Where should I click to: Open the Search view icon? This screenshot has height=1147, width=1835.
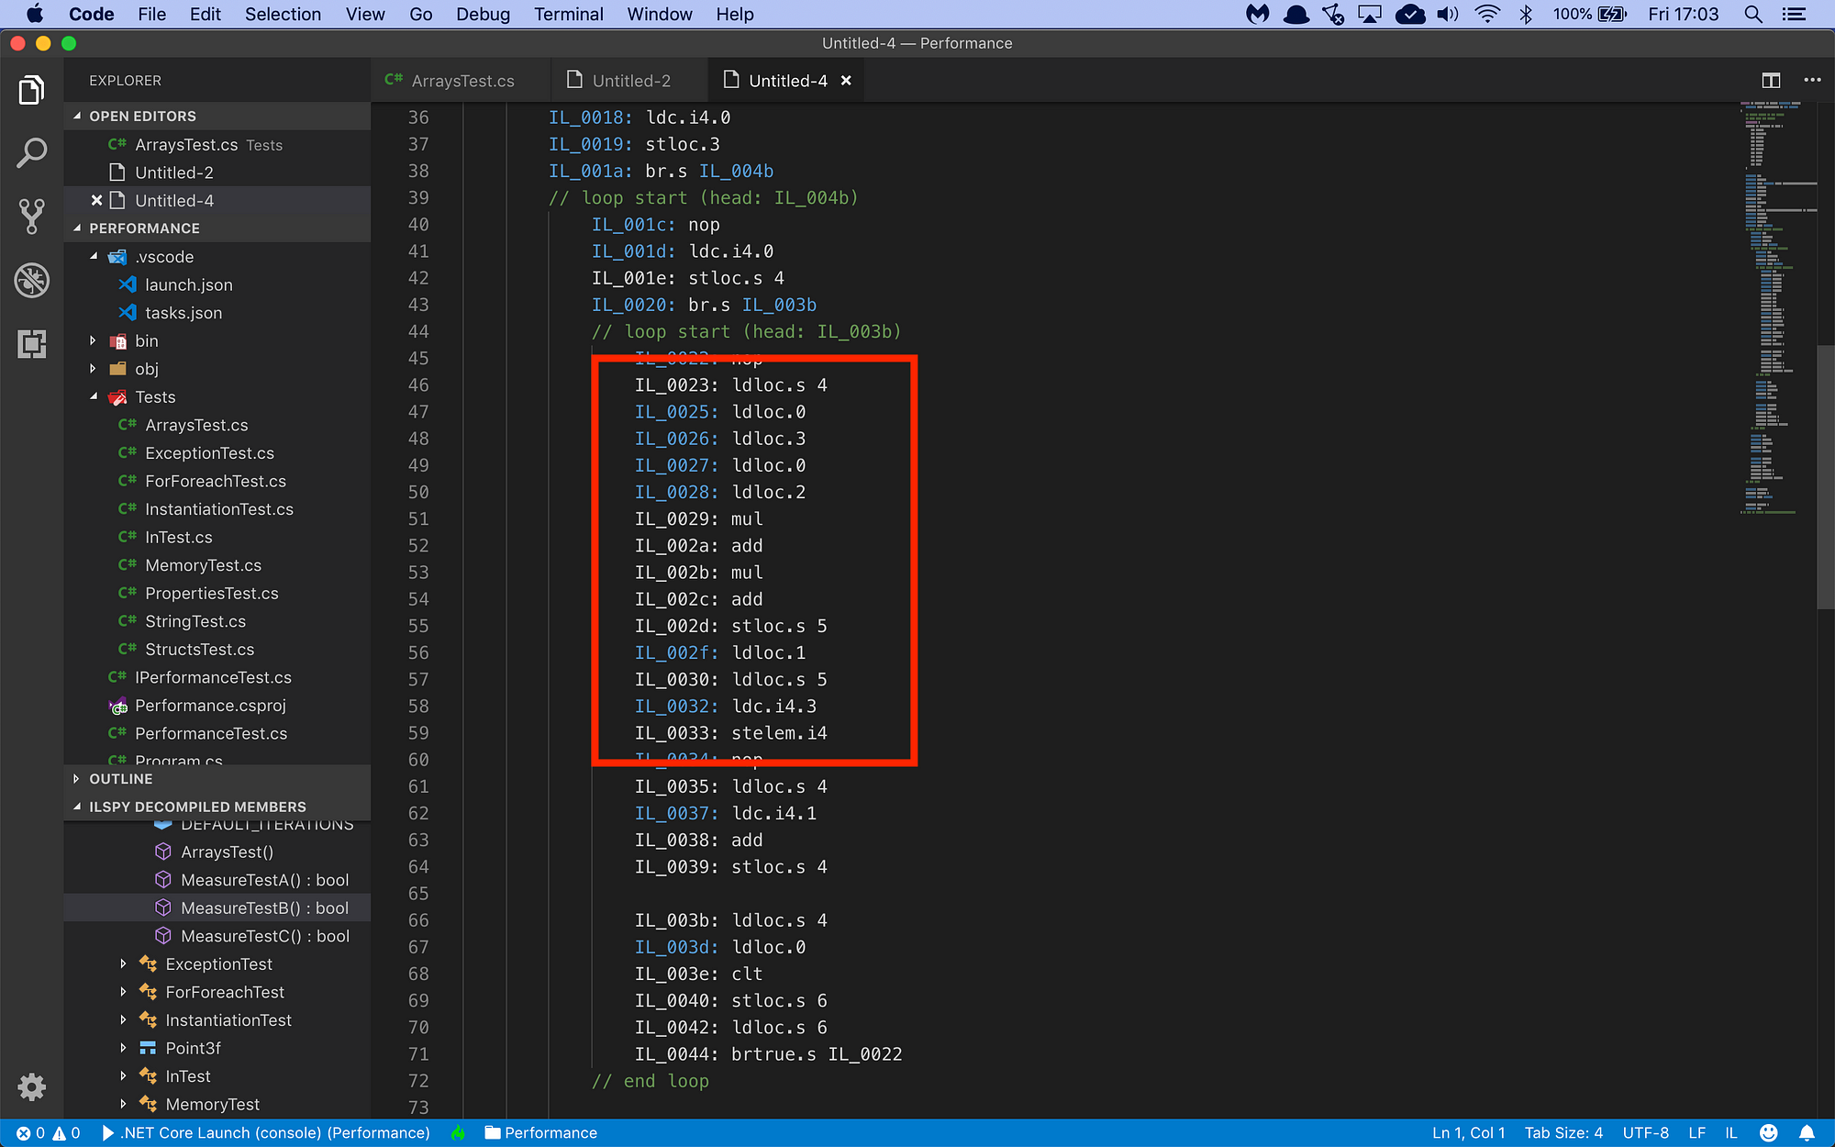coord(31,153)
